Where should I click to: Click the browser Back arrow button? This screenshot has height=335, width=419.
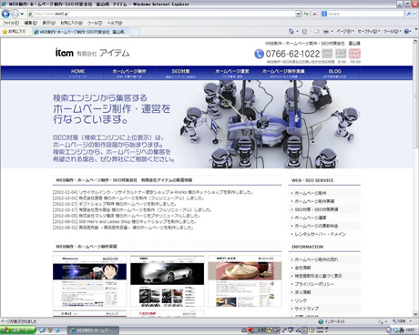5,14
